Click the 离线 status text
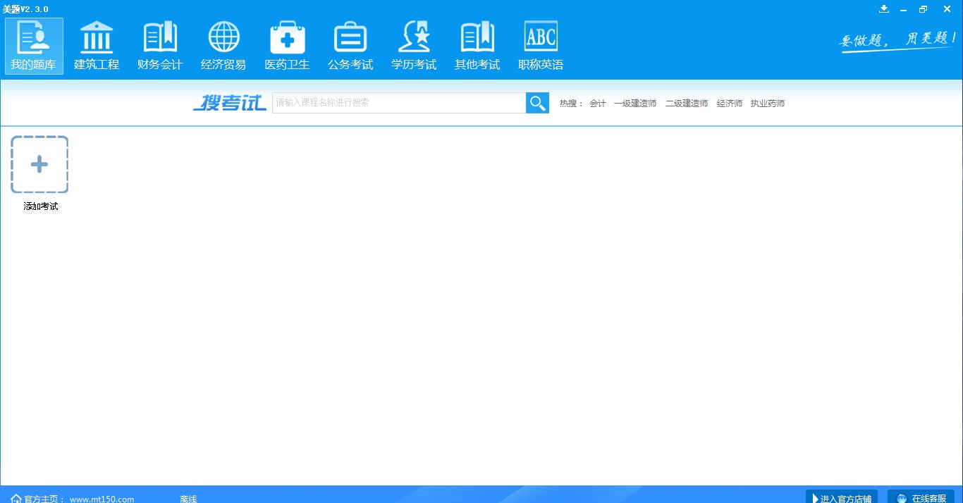Screen dimensions: 963x503 pyautogui.click(x=188, y=499)
